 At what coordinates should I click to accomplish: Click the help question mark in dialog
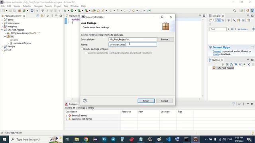point(85,100)
